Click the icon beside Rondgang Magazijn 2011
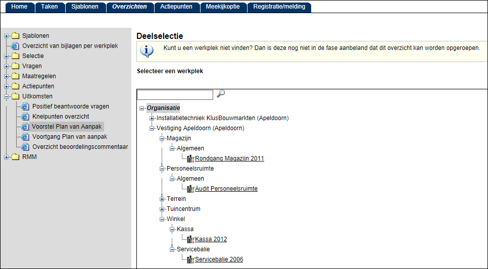Image resolution: width=488 pixels, height=269 pixels. pyautogui.click(x=191, y=158)
